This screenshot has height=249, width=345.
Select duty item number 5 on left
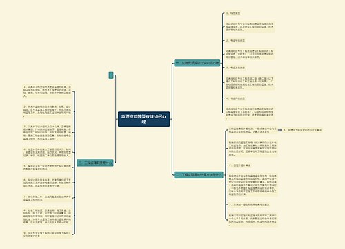pyautogui.click(x=47, y=167)
